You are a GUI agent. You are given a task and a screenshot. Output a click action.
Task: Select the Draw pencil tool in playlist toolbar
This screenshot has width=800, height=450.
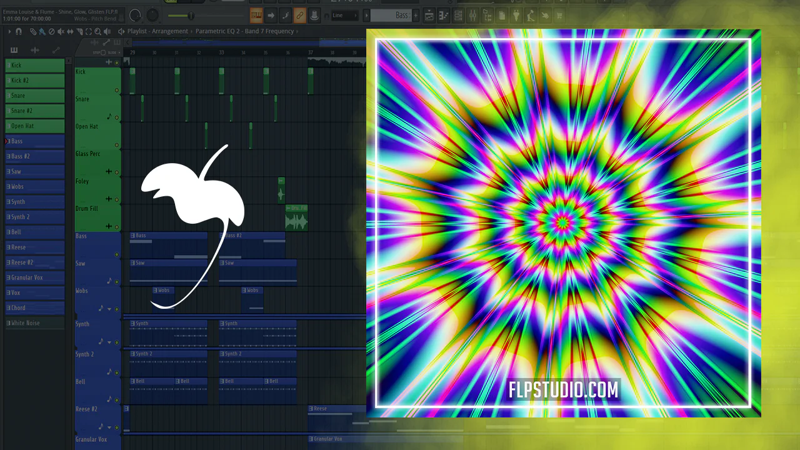point(33,31)
